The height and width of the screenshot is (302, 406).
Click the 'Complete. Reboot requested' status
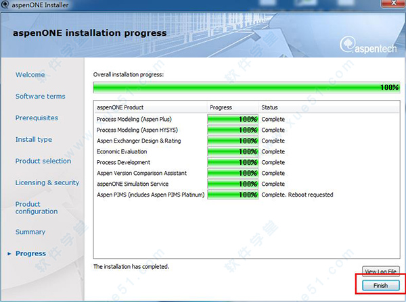click(297, 195)
